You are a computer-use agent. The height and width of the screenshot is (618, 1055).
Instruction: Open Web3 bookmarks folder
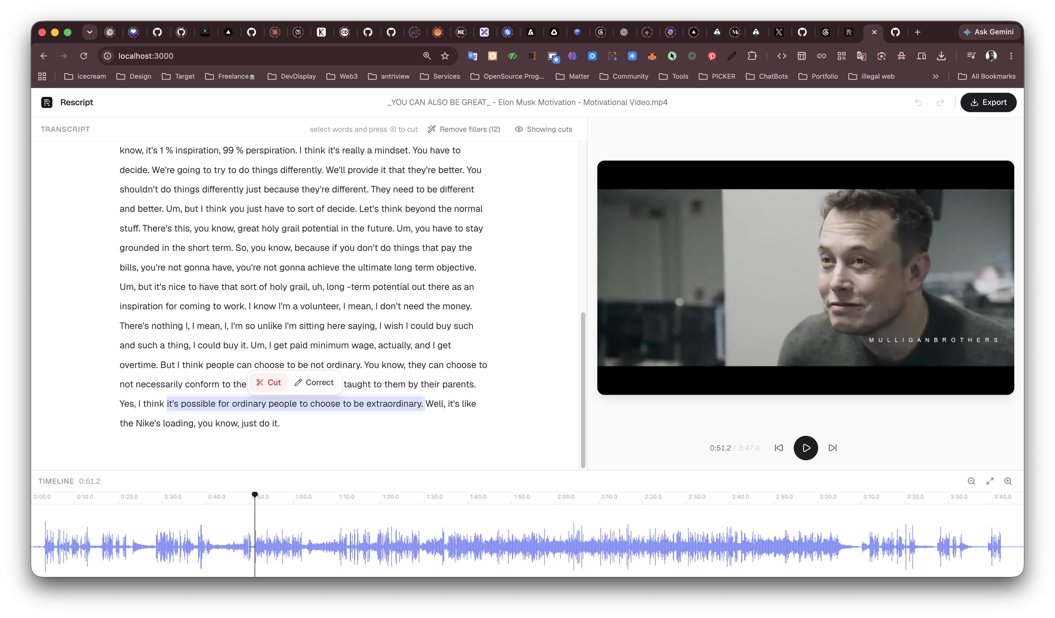click(342, 77)
